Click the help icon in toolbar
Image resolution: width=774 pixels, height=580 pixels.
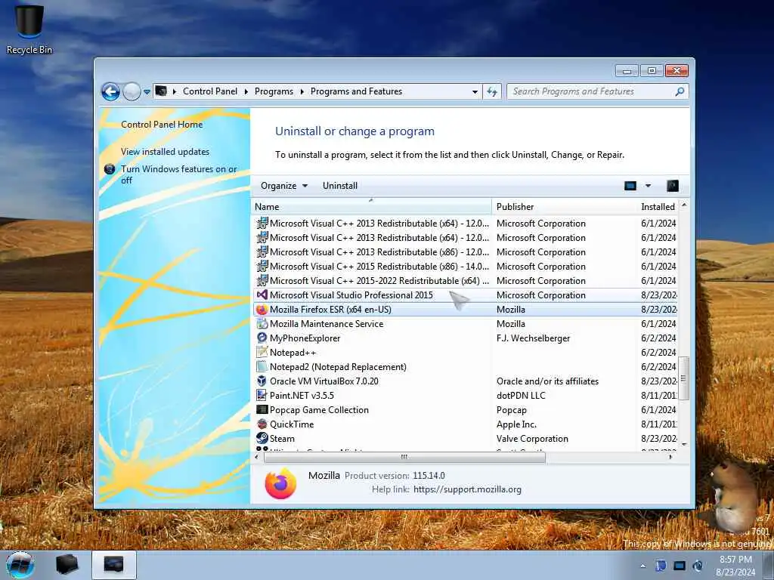click(672, 186)
